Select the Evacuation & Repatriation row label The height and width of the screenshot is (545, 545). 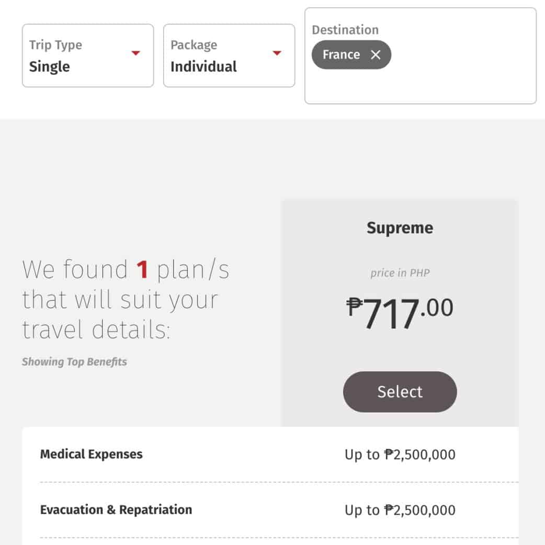coord(116,509)
